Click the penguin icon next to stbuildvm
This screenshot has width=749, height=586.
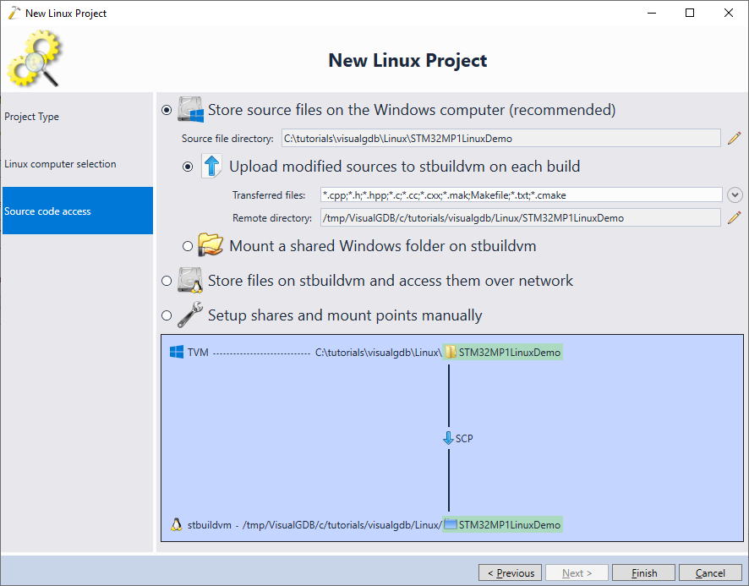click(177, 524)
